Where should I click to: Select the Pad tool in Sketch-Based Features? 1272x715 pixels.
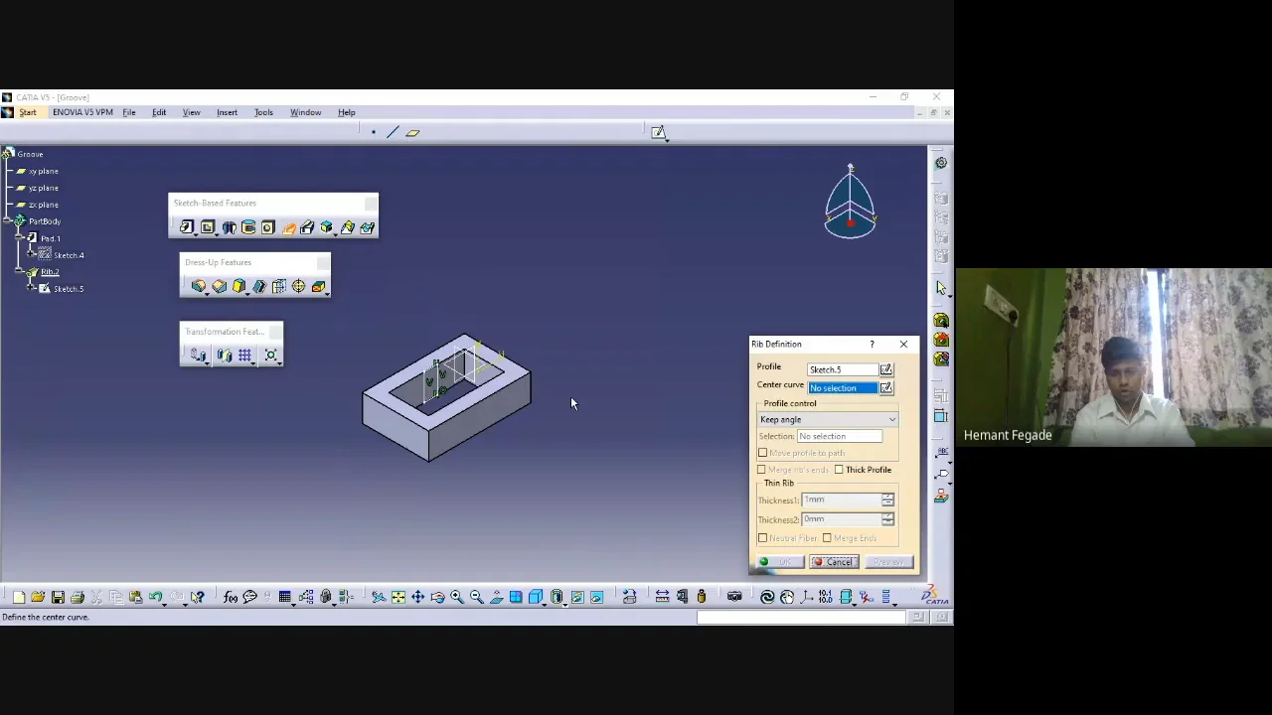[186, 227]
